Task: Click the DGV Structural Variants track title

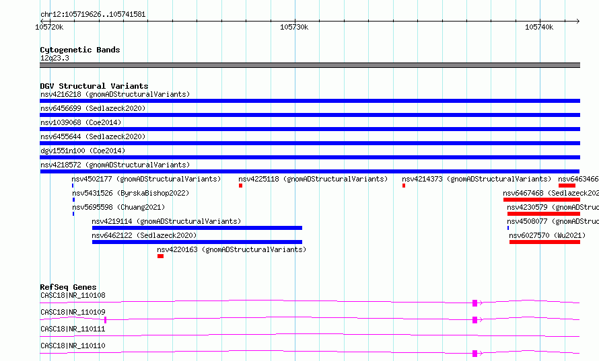Action: (x=94, y=86)
